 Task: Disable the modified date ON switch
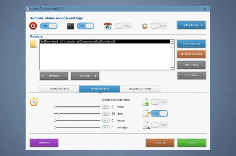click(159, 114)
